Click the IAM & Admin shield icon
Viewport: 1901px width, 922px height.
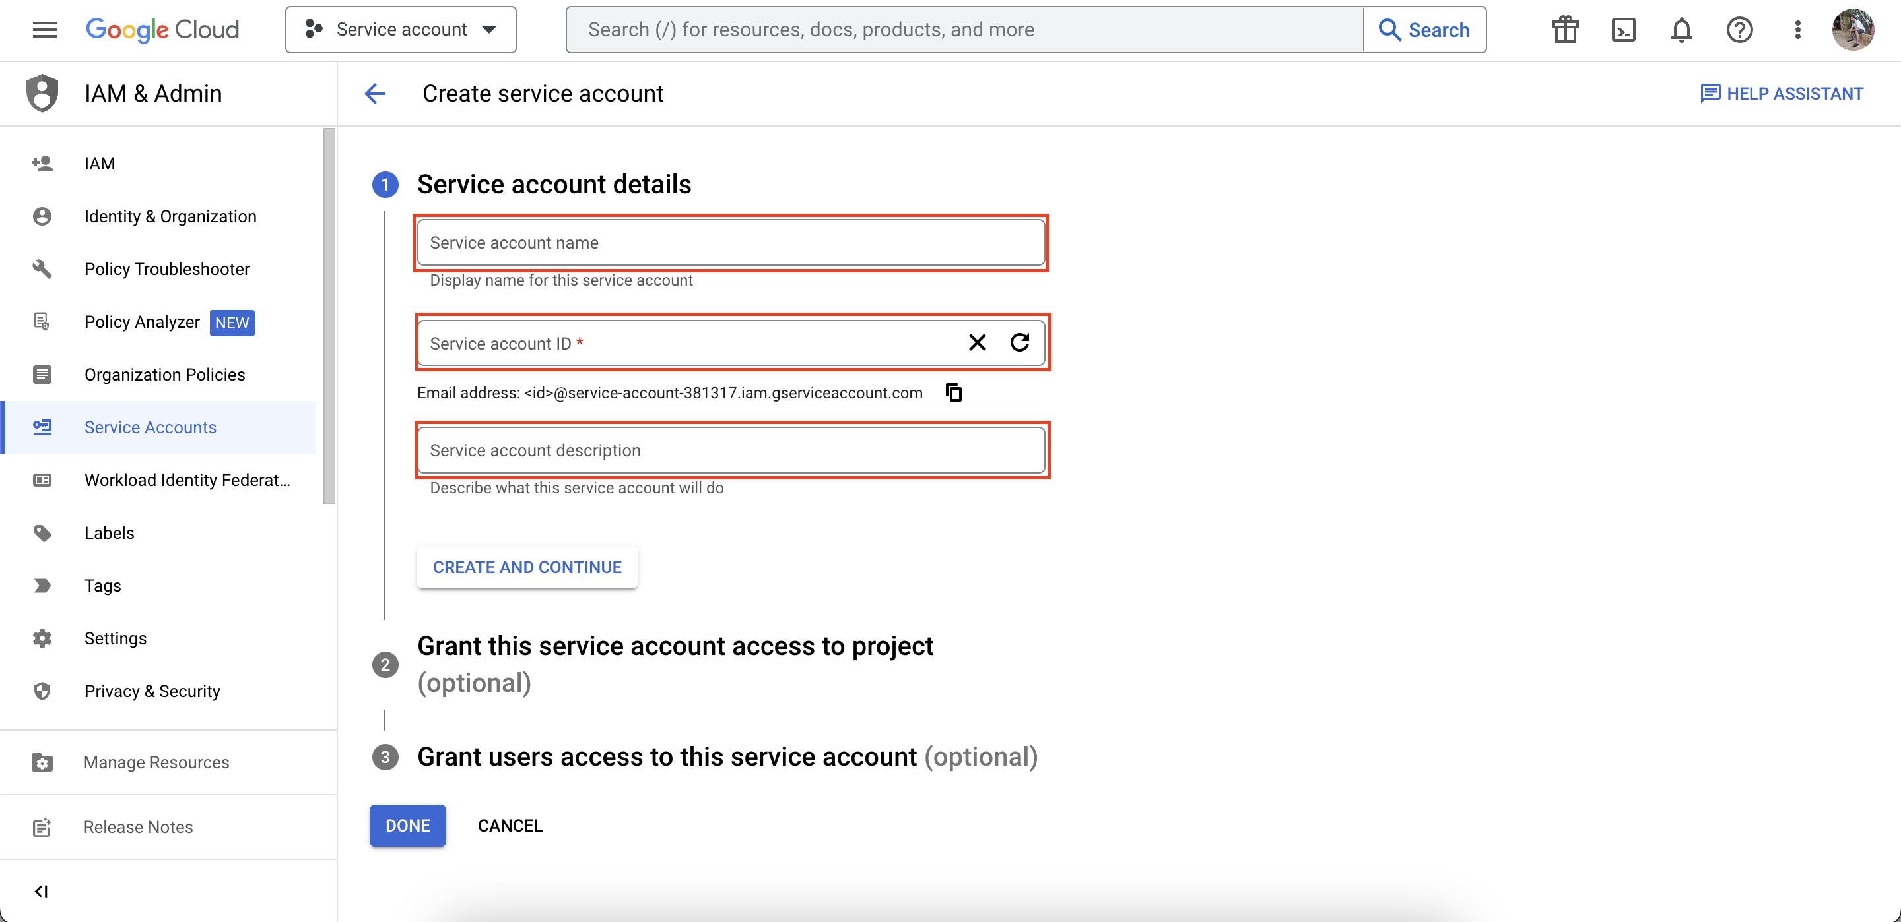click(x=42, y=93)
